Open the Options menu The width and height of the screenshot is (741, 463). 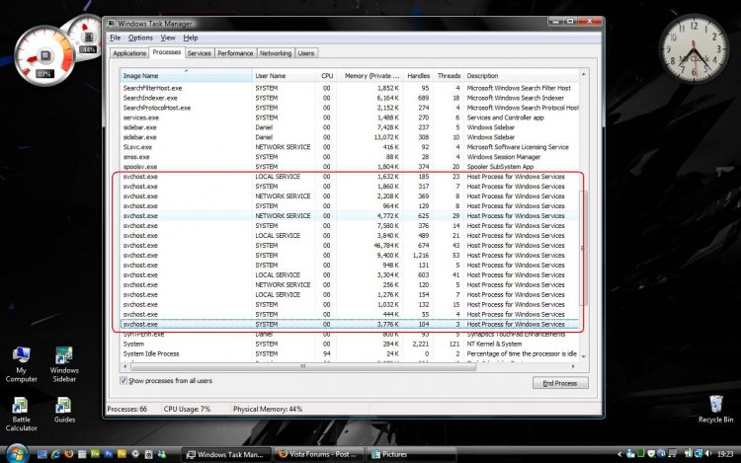(x=140, y=38)
